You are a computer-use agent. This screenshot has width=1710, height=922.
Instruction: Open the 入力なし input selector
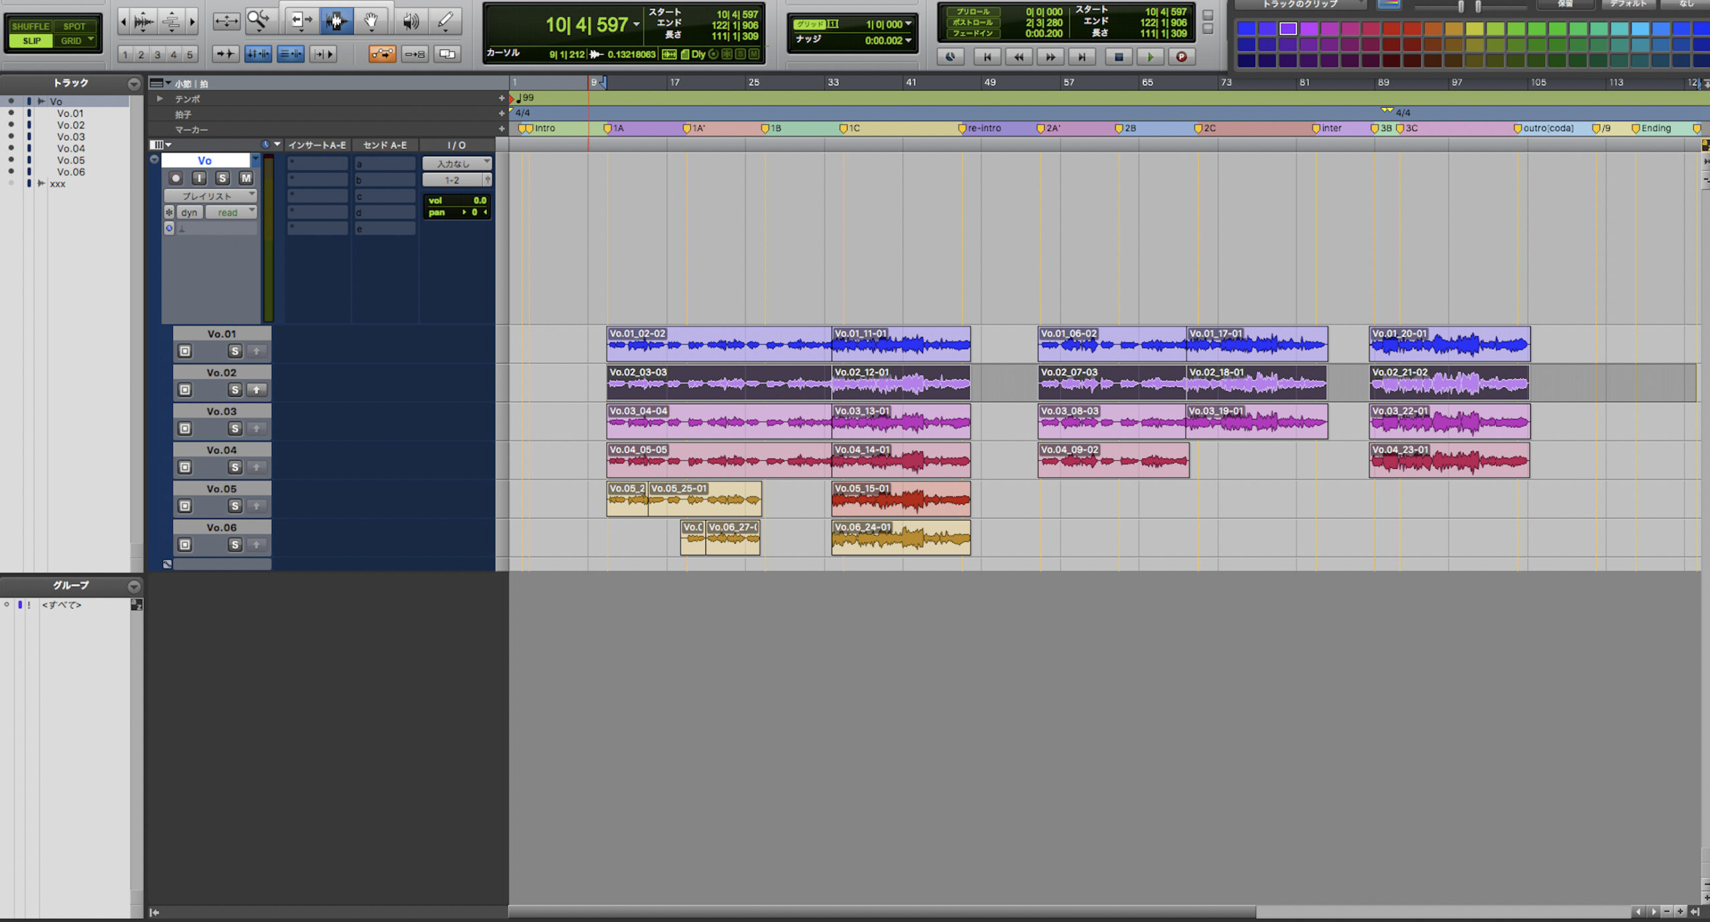(457, 163)
